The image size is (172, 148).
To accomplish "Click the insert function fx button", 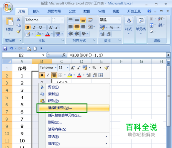I will tap(64, 55).
